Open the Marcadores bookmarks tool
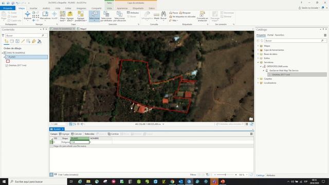 pos(45,16)
